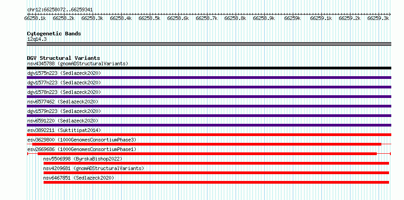Click the 66258.7k ruler tick label
Image resolution: width=404 pixels, height=200 pixels.
(207, 18)
